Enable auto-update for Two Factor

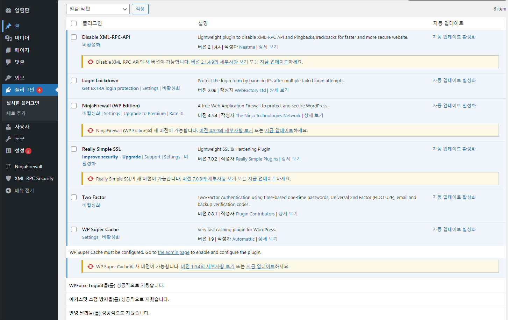pyautogui.click(x=455, y=197)
